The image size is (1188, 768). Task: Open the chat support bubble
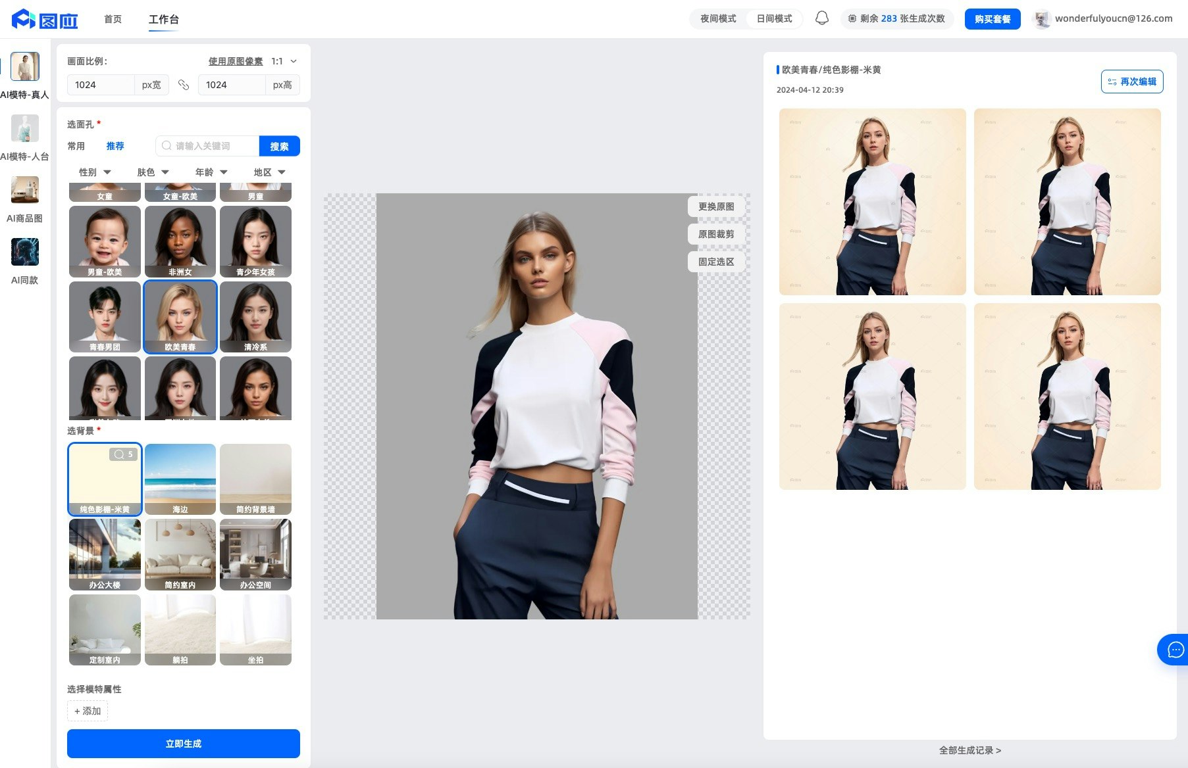(x=1175, y=650)
